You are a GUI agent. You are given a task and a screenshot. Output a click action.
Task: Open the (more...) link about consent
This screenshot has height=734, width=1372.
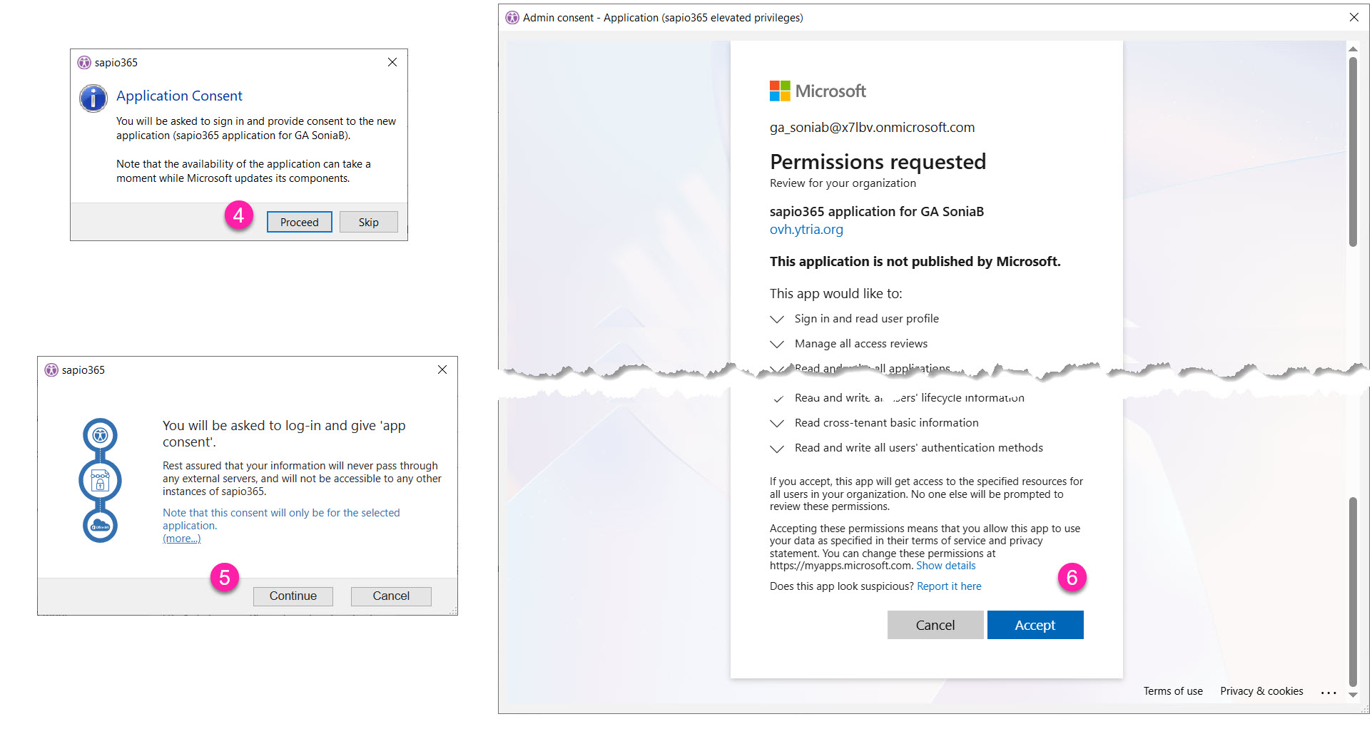pos(181,539)
